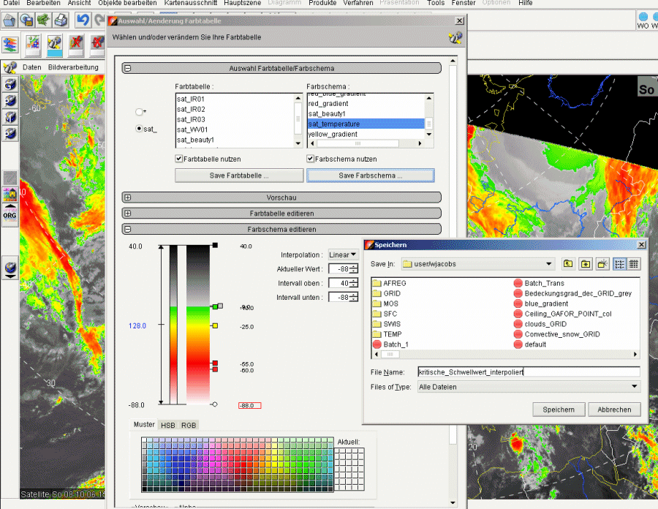Viewport: 658px width, 509px height.
Task: Switch to the Muster color tab
Action: coord(144,424)
